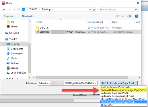The height and width of the screenshot is (107, 148).
Task: Change view layout icon
Action: (x=118, y=16)
